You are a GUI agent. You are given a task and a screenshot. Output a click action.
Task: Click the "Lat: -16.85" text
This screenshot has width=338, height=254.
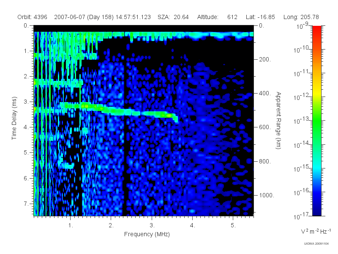click(x=260, y=17)
